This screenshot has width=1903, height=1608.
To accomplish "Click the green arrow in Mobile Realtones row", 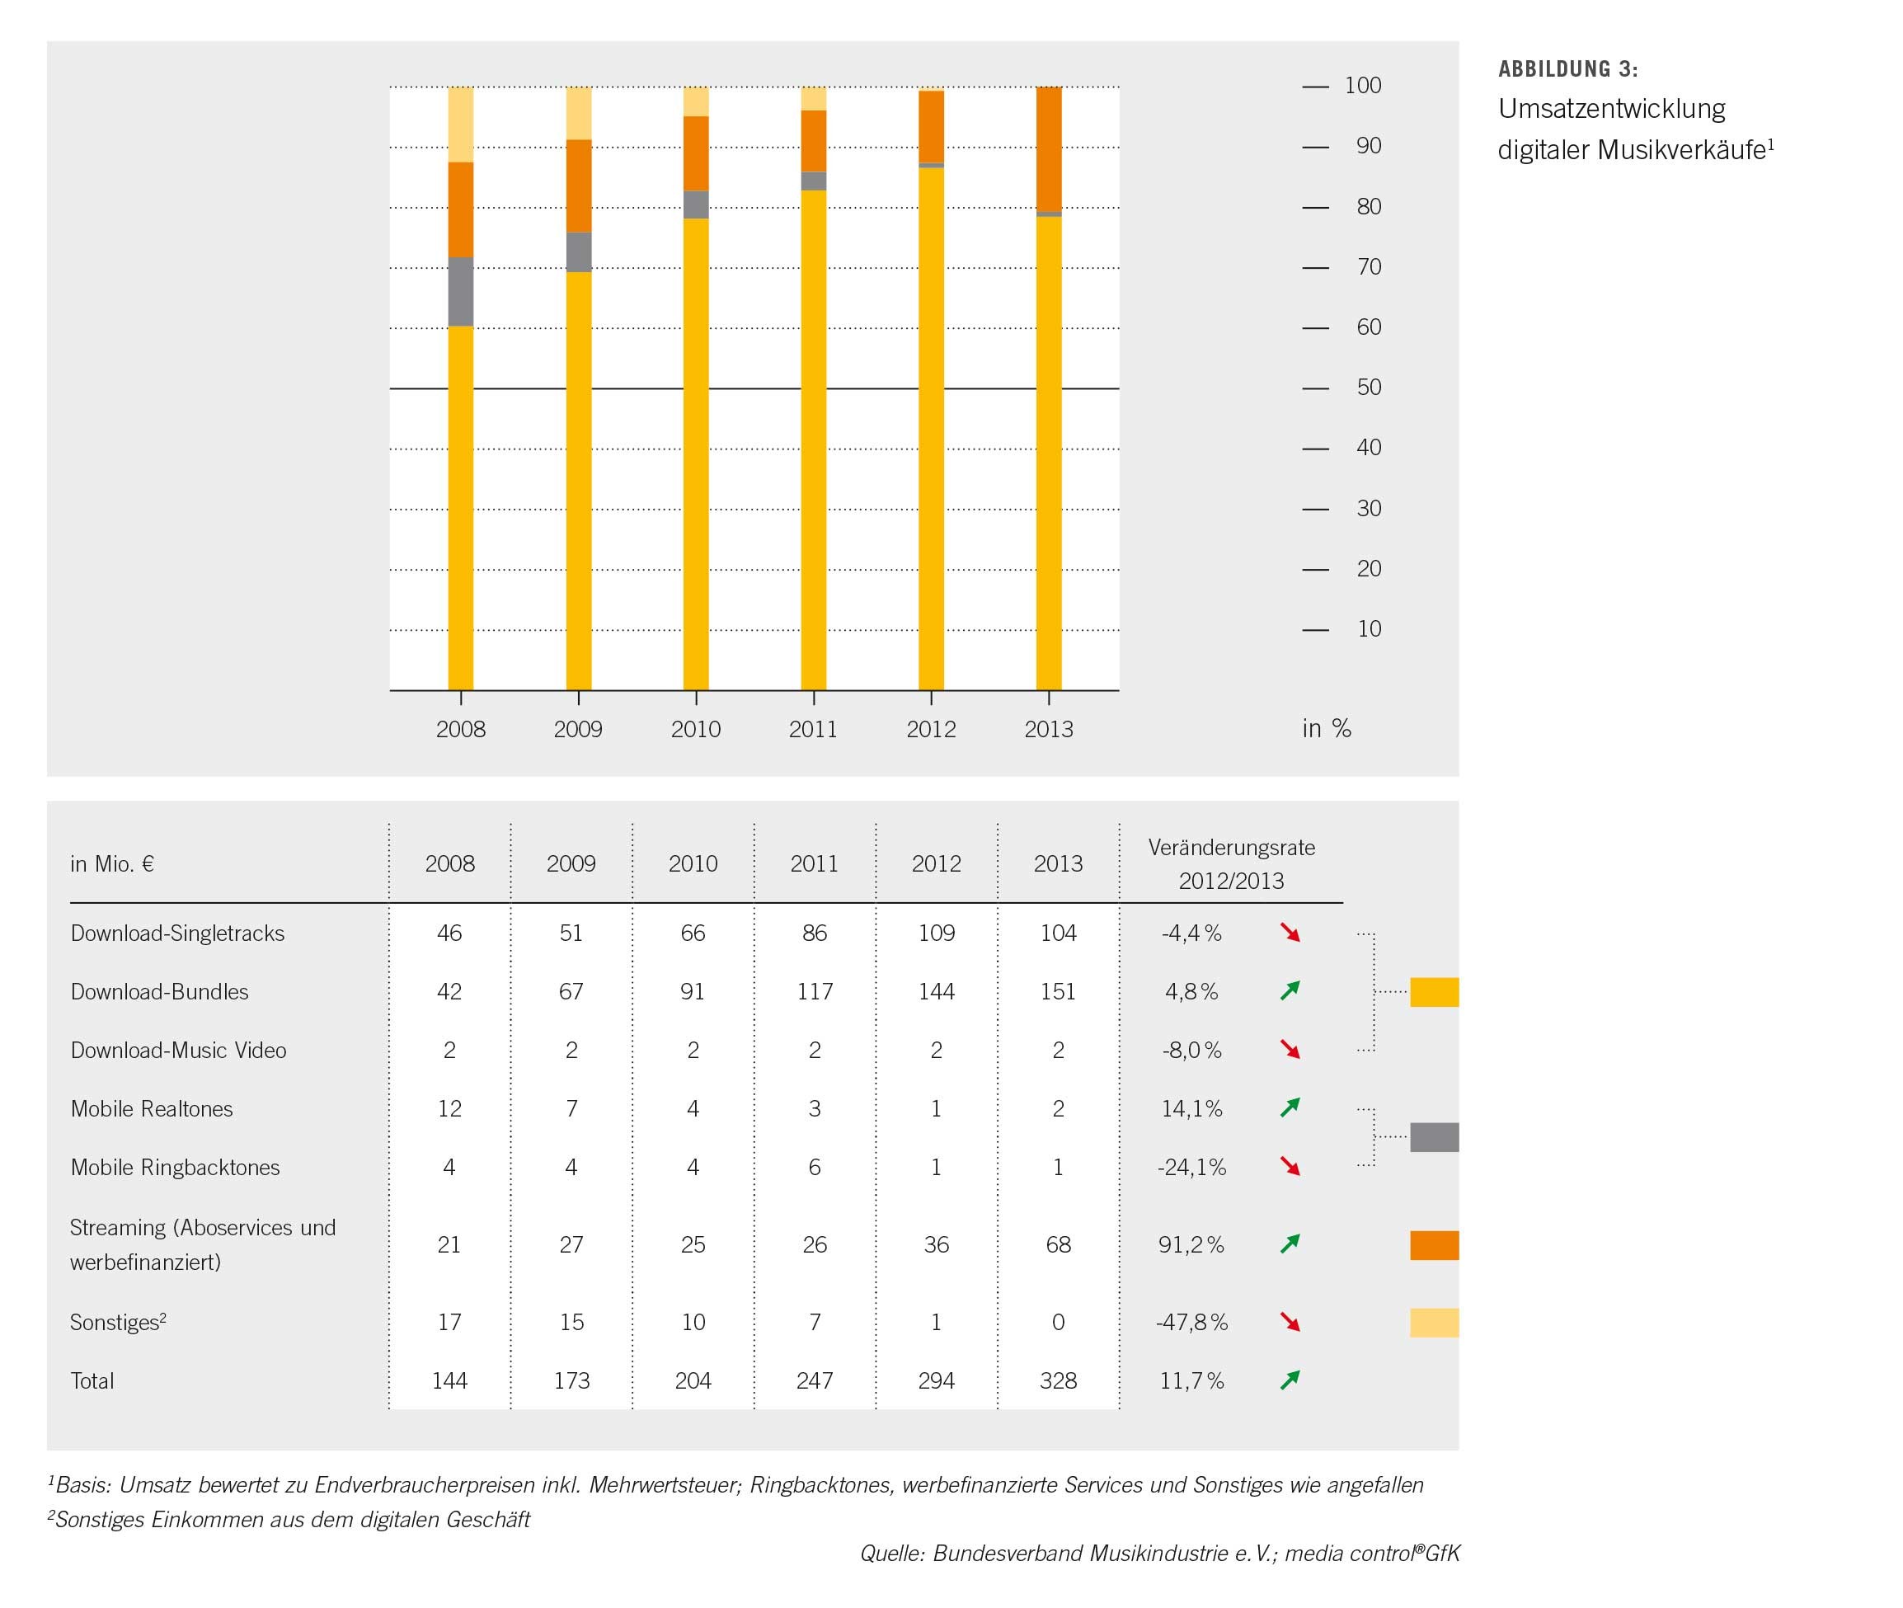I will point(1290,1107).
